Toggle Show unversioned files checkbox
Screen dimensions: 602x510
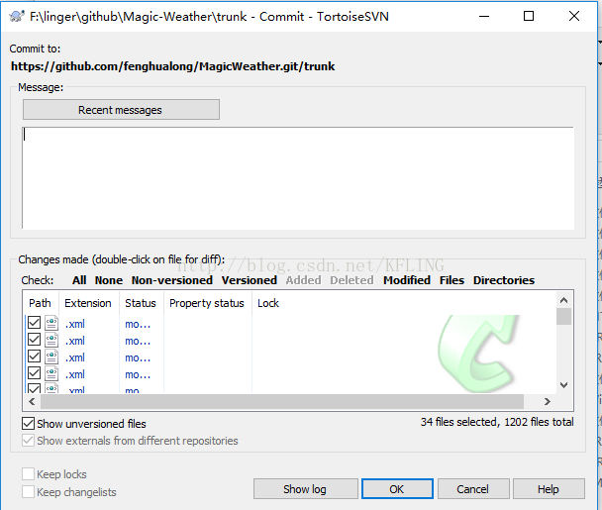coord(28,424)
